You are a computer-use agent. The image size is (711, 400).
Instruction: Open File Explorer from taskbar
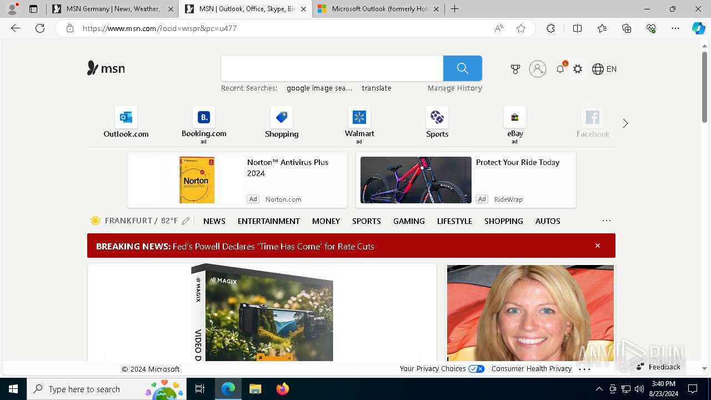point(255,389)
